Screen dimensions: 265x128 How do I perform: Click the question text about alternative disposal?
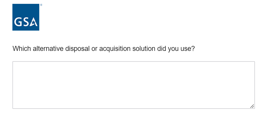104,49
